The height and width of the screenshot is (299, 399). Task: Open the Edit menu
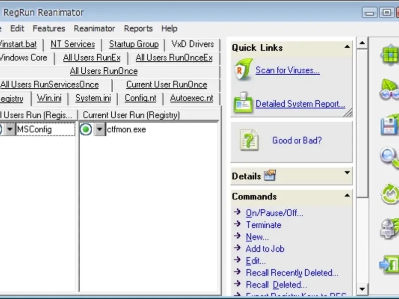(17, 28)
